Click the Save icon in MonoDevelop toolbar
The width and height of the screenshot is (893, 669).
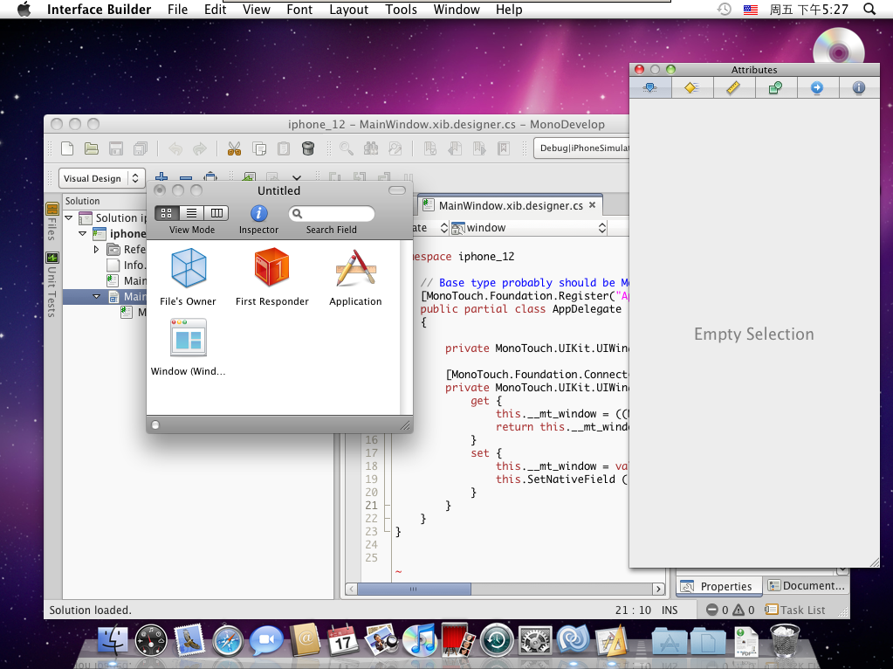(116, 148)
